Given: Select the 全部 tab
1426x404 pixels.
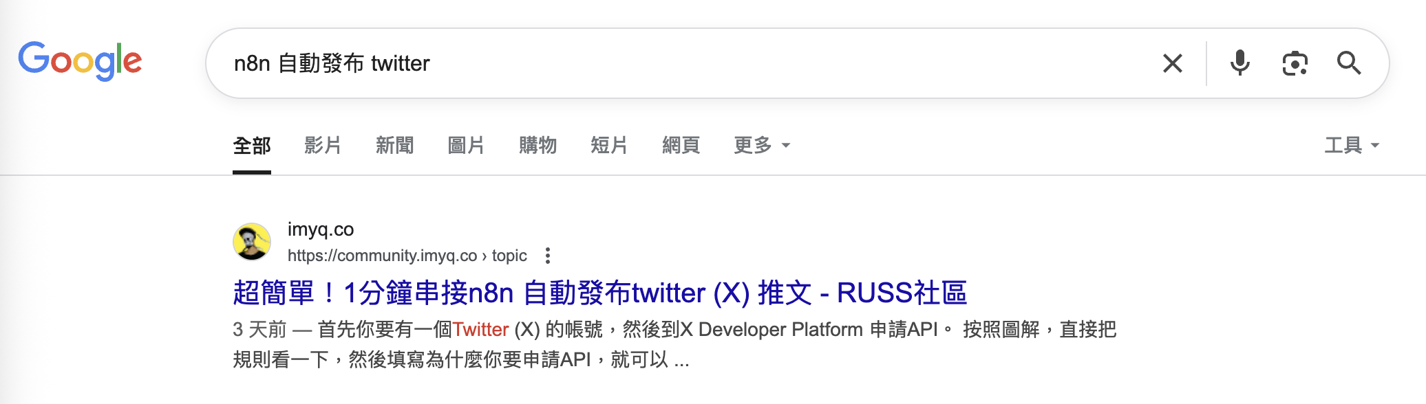Looking at the screenshot, I should click(252, 146).
